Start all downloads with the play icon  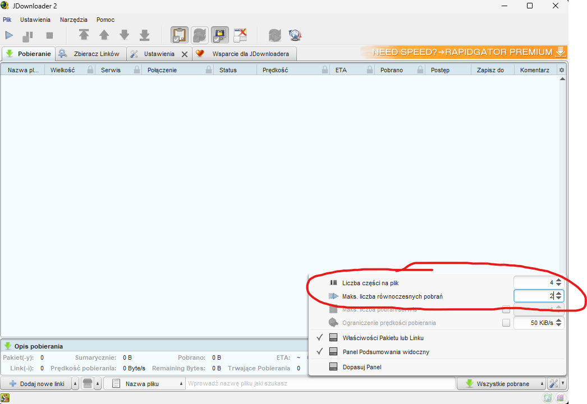point(9,35)
